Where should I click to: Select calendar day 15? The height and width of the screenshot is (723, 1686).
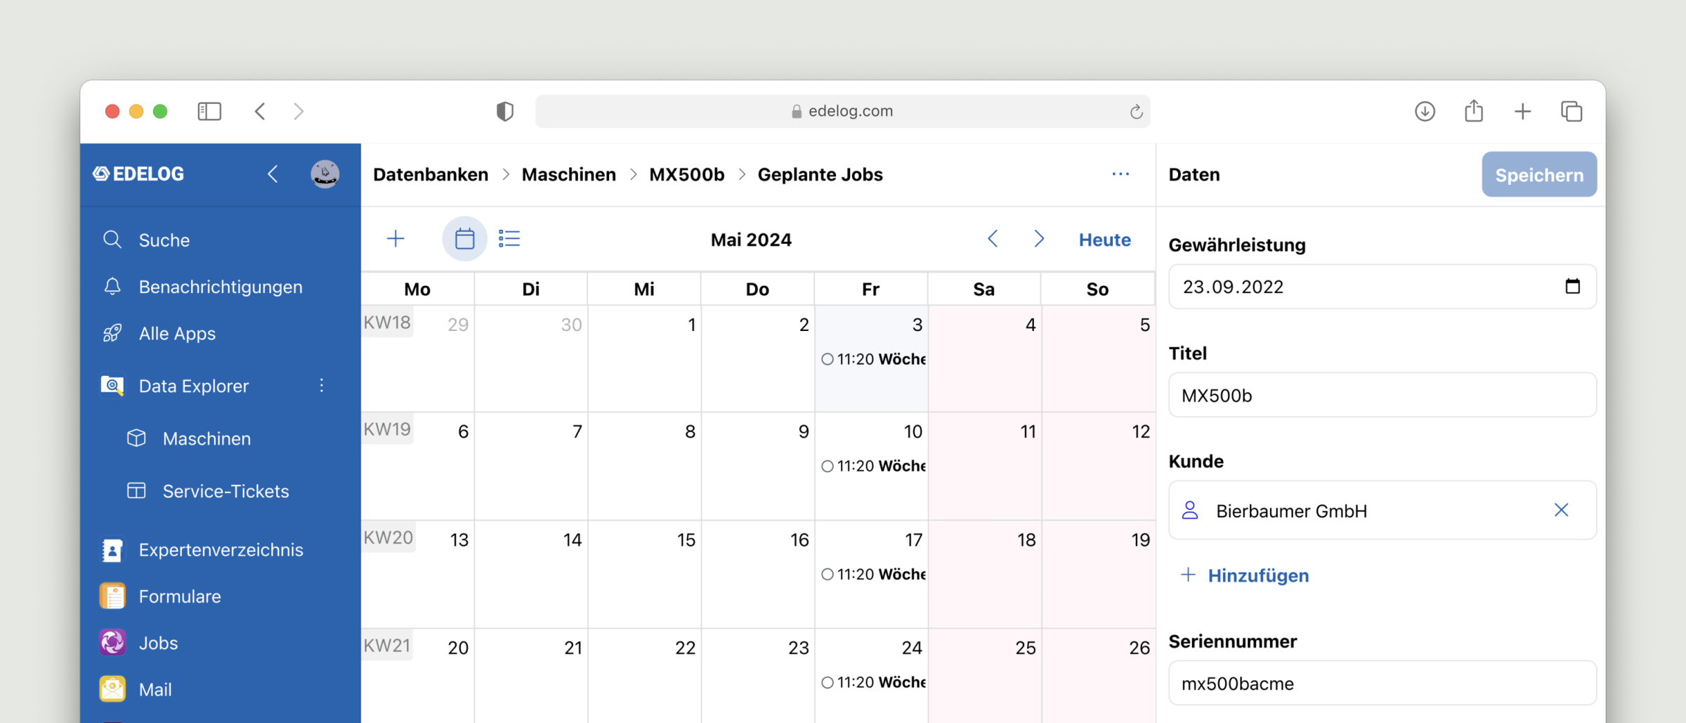(644, 574)
